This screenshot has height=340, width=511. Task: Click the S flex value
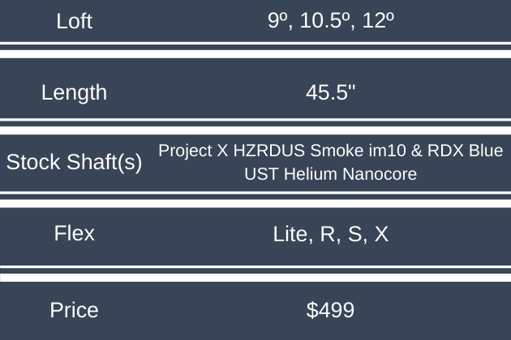354,235
